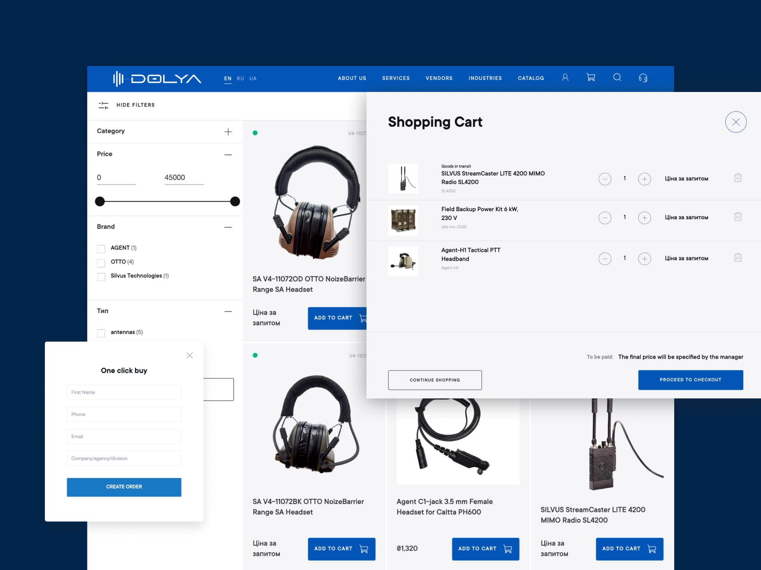The height and width of the screenshot is (570, 761).
Task: Click the Company/agency/division field
Action: click(124, 458)
